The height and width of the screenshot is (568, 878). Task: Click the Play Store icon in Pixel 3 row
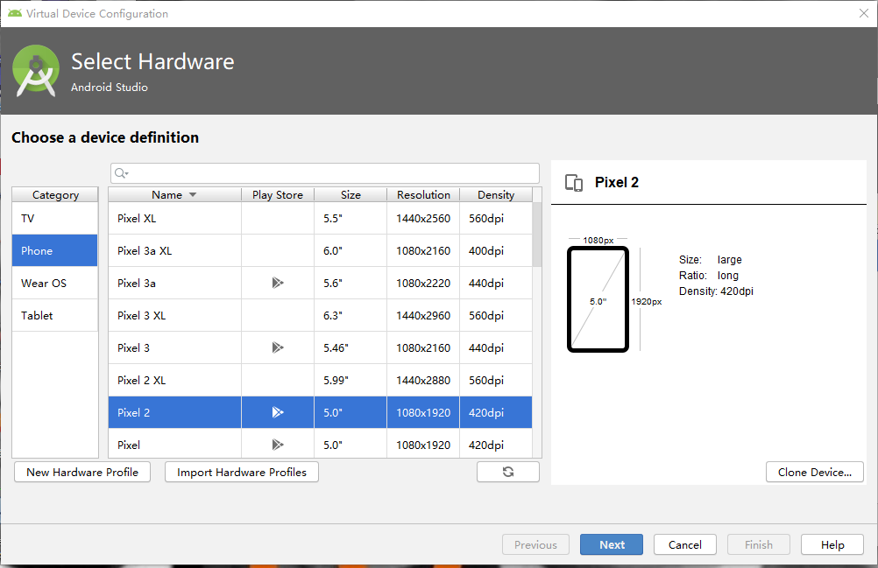pos(278,347)
